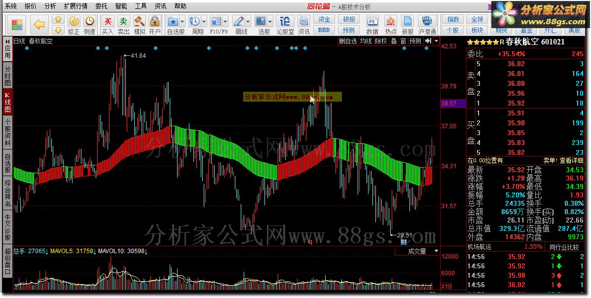Select the 画线 drawing pencil tool
Image resolution: width=591 pixels, height=298 pixels.
pos(239,22)
